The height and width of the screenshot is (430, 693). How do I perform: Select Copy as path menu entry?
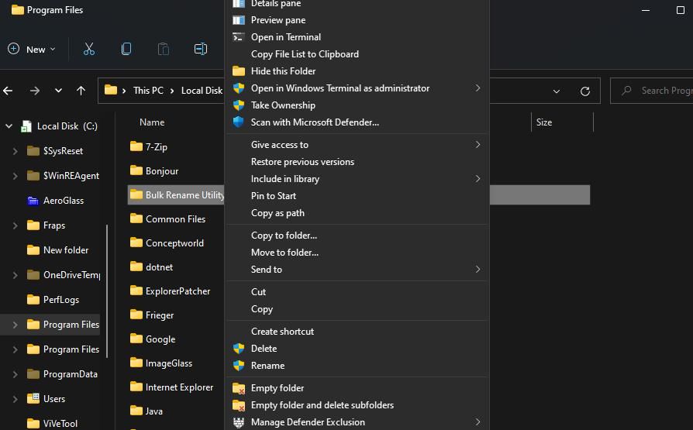278,213
